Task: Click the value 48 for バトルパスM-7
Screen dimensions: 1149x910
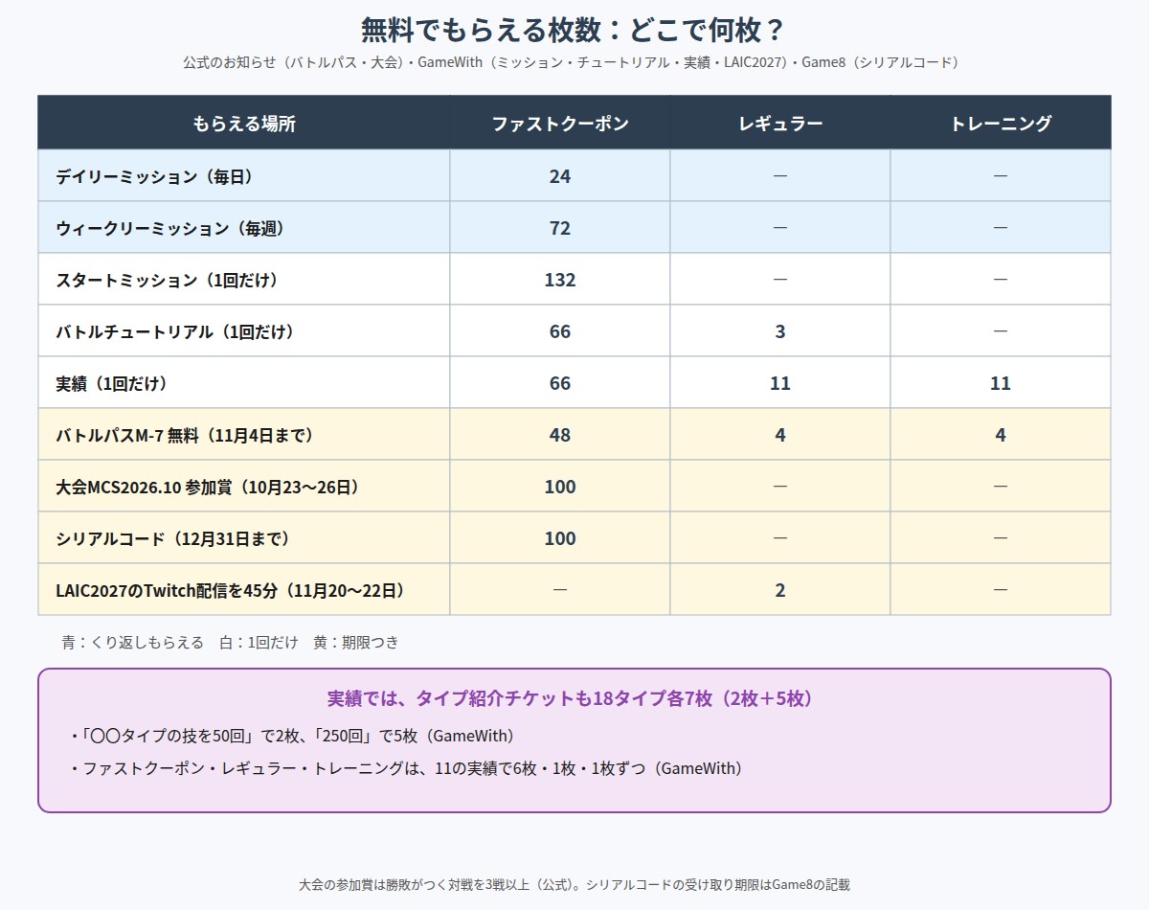Action: 560,435
